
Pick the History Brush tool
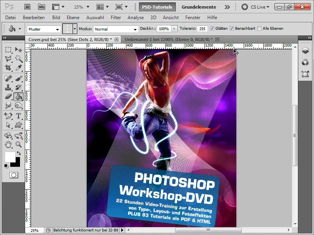[18, 87]
